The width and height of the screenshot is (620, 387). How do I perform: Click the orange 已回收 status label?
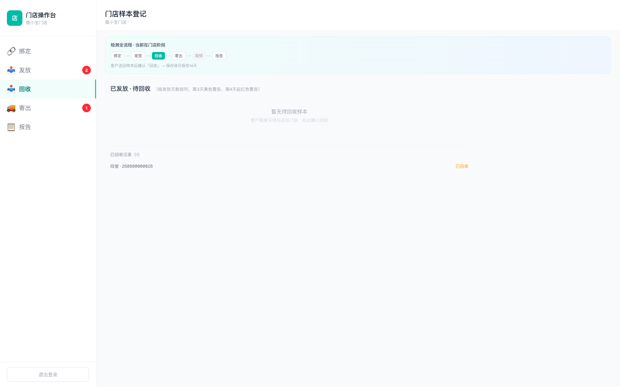tap(462, 166)
